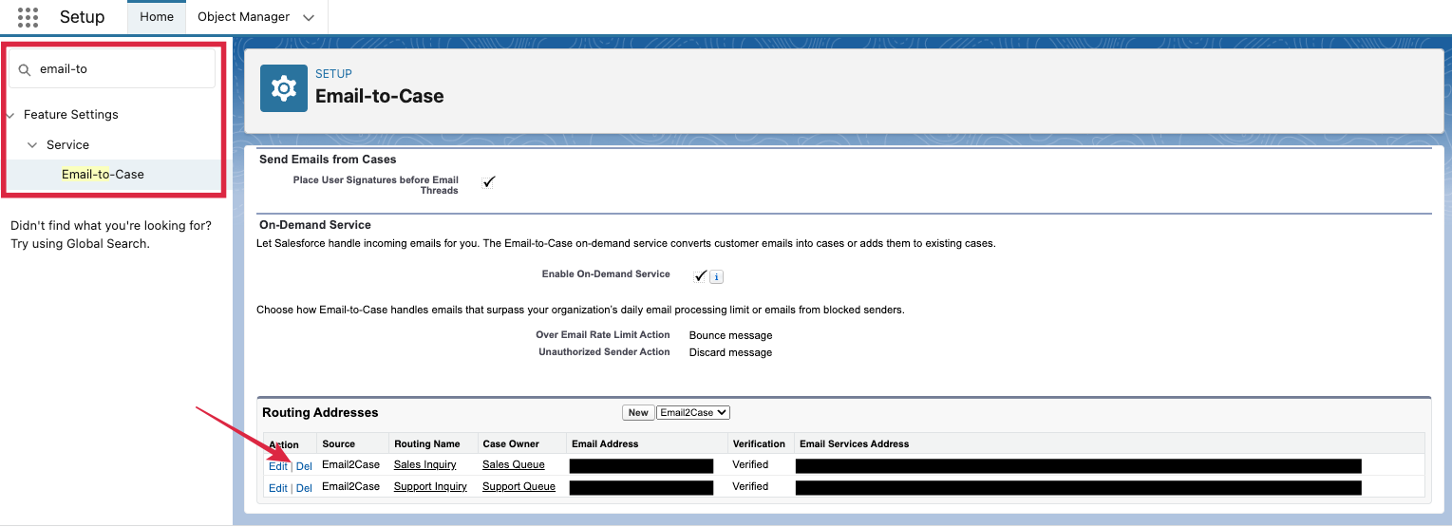This screenshot has height=527, width=1452.
Task: Click the Verification column header
Action: tap(759, 443)
